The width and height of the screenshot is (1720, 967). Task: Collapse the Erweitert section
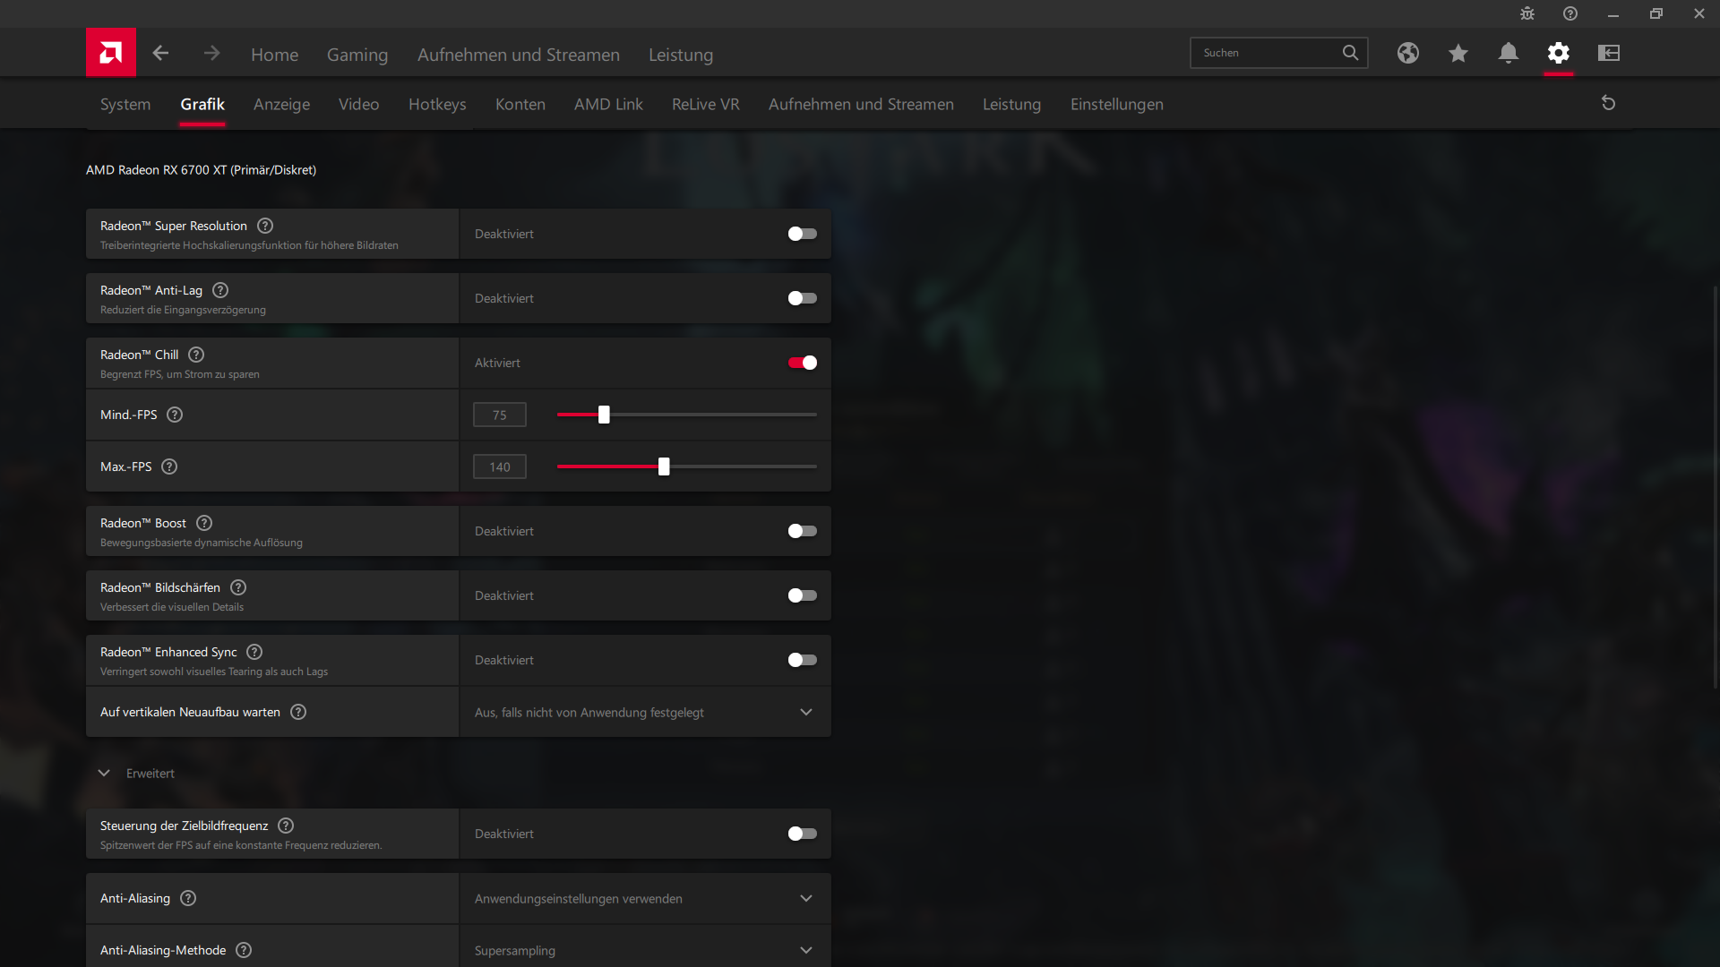[104, 774]
